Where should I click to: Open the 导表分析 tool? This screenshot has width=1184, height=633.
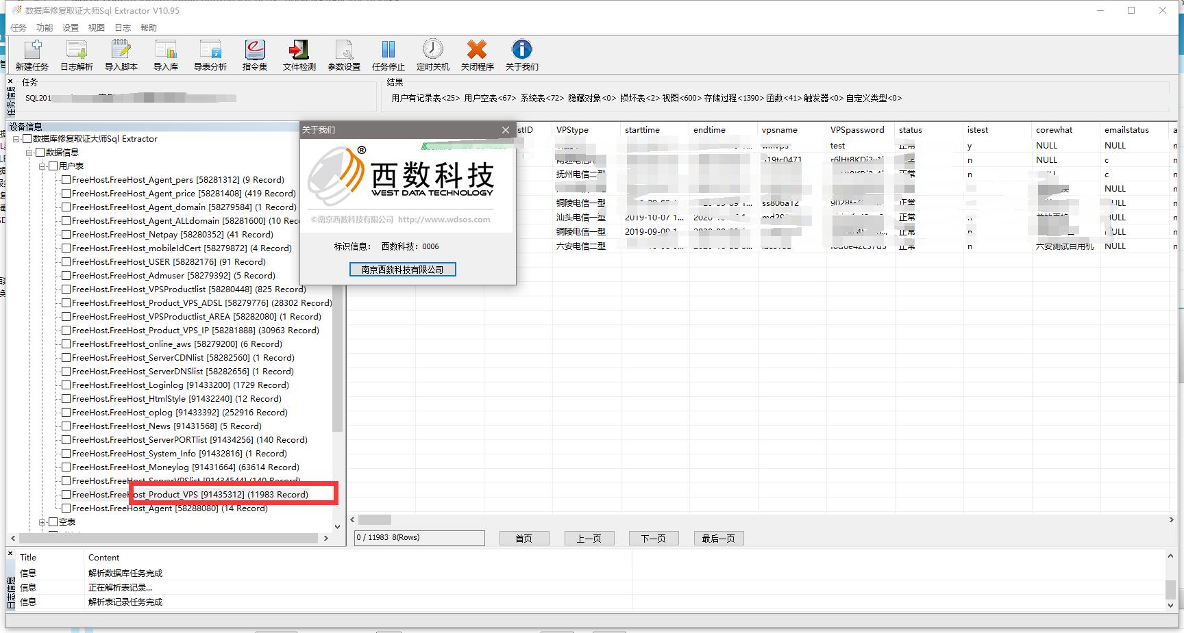[x=210, y=55]
